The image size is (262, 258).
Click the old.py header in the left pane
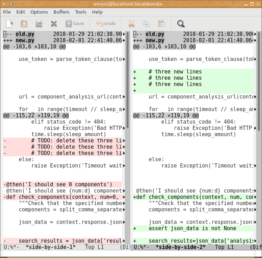pos(25,34)
